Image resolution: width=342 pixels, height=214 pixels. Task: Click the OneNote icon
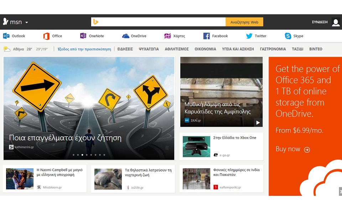point(83,36)
